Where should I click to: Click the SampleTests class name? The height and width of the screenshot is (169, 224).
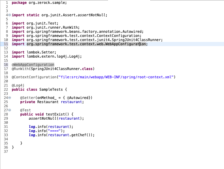click(x=51, y=90)
